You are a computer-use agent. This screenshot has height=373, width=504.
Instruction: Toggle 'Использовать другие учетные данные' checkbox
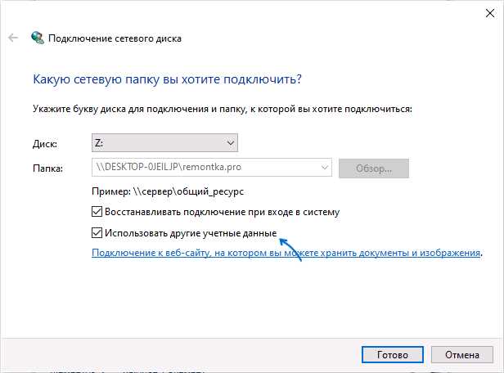point(97,232)
